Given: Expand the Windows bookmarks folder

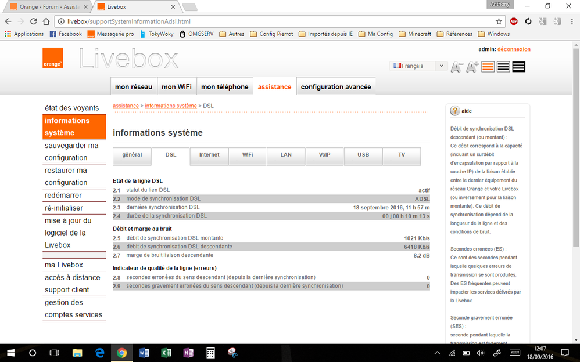Looking at the screenshot, I should click(x=494, y=34).
